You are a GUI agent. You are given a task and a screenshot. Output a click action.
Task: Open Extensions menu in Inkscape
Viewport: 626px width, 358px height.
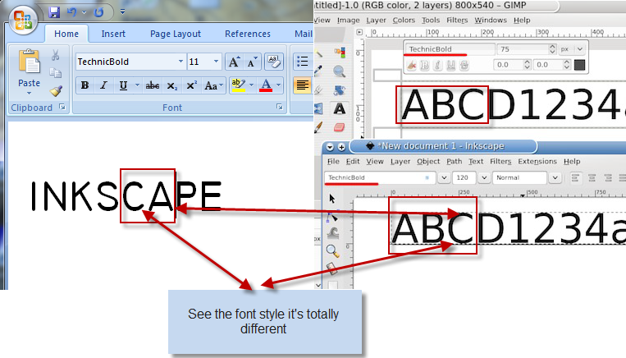click(x=537, y=162)
